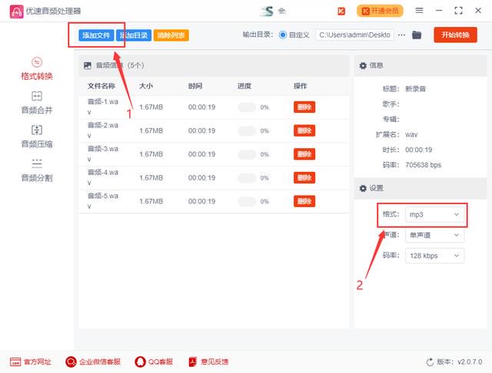Click the 清除列表 button
This screenshot has height=373, width=492.
pyautogui.click(x=171, y=35)
